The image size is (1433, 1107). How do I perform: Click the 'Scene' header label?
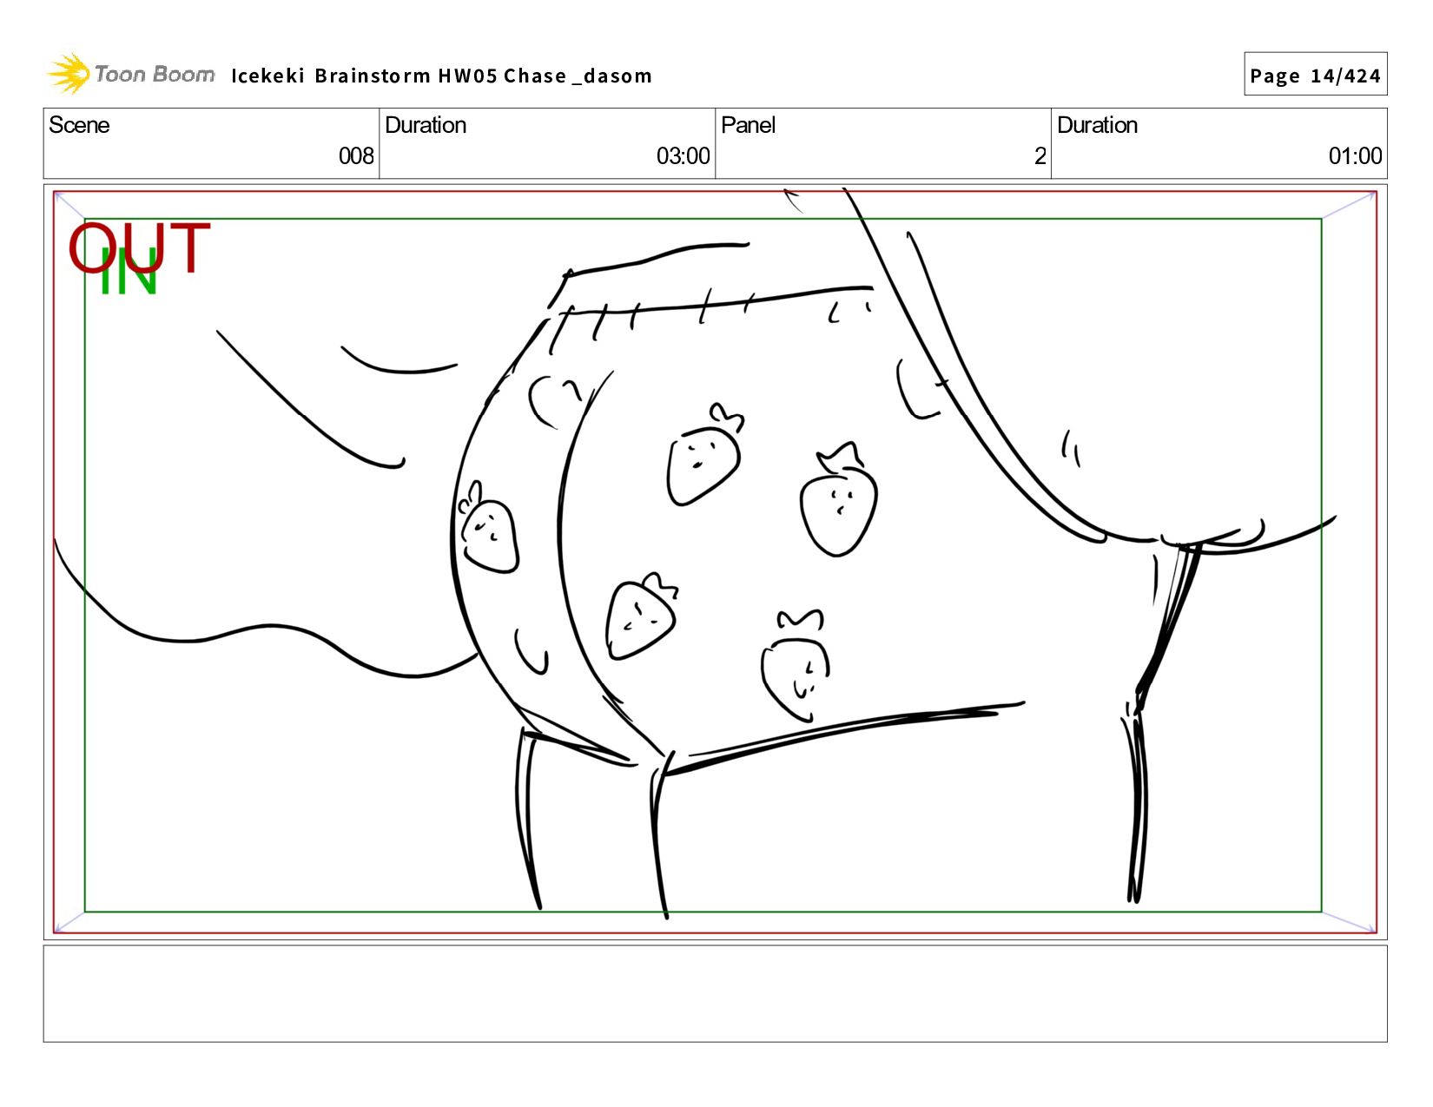pyautogui.click(x=79, y=125)
